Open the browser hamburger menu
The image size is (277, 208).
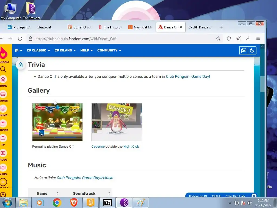pyautogui.click(x=258, y=38)
